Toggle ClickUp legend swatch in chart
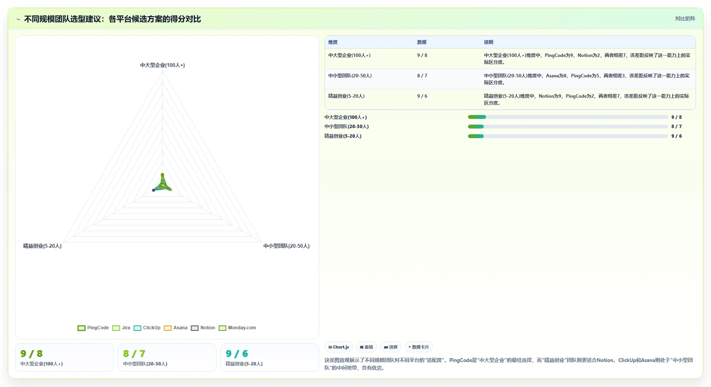This screenshot has width=711, height=387. 137,328
